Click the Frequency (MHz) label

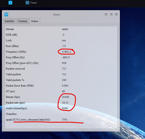click(x=16, y=52)
